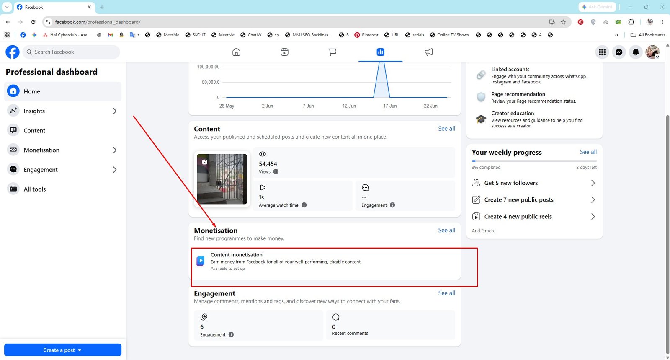Expand the Engagement sidebar section
The width and height of the screenshot is (670, 360).
tap(115, 170)
